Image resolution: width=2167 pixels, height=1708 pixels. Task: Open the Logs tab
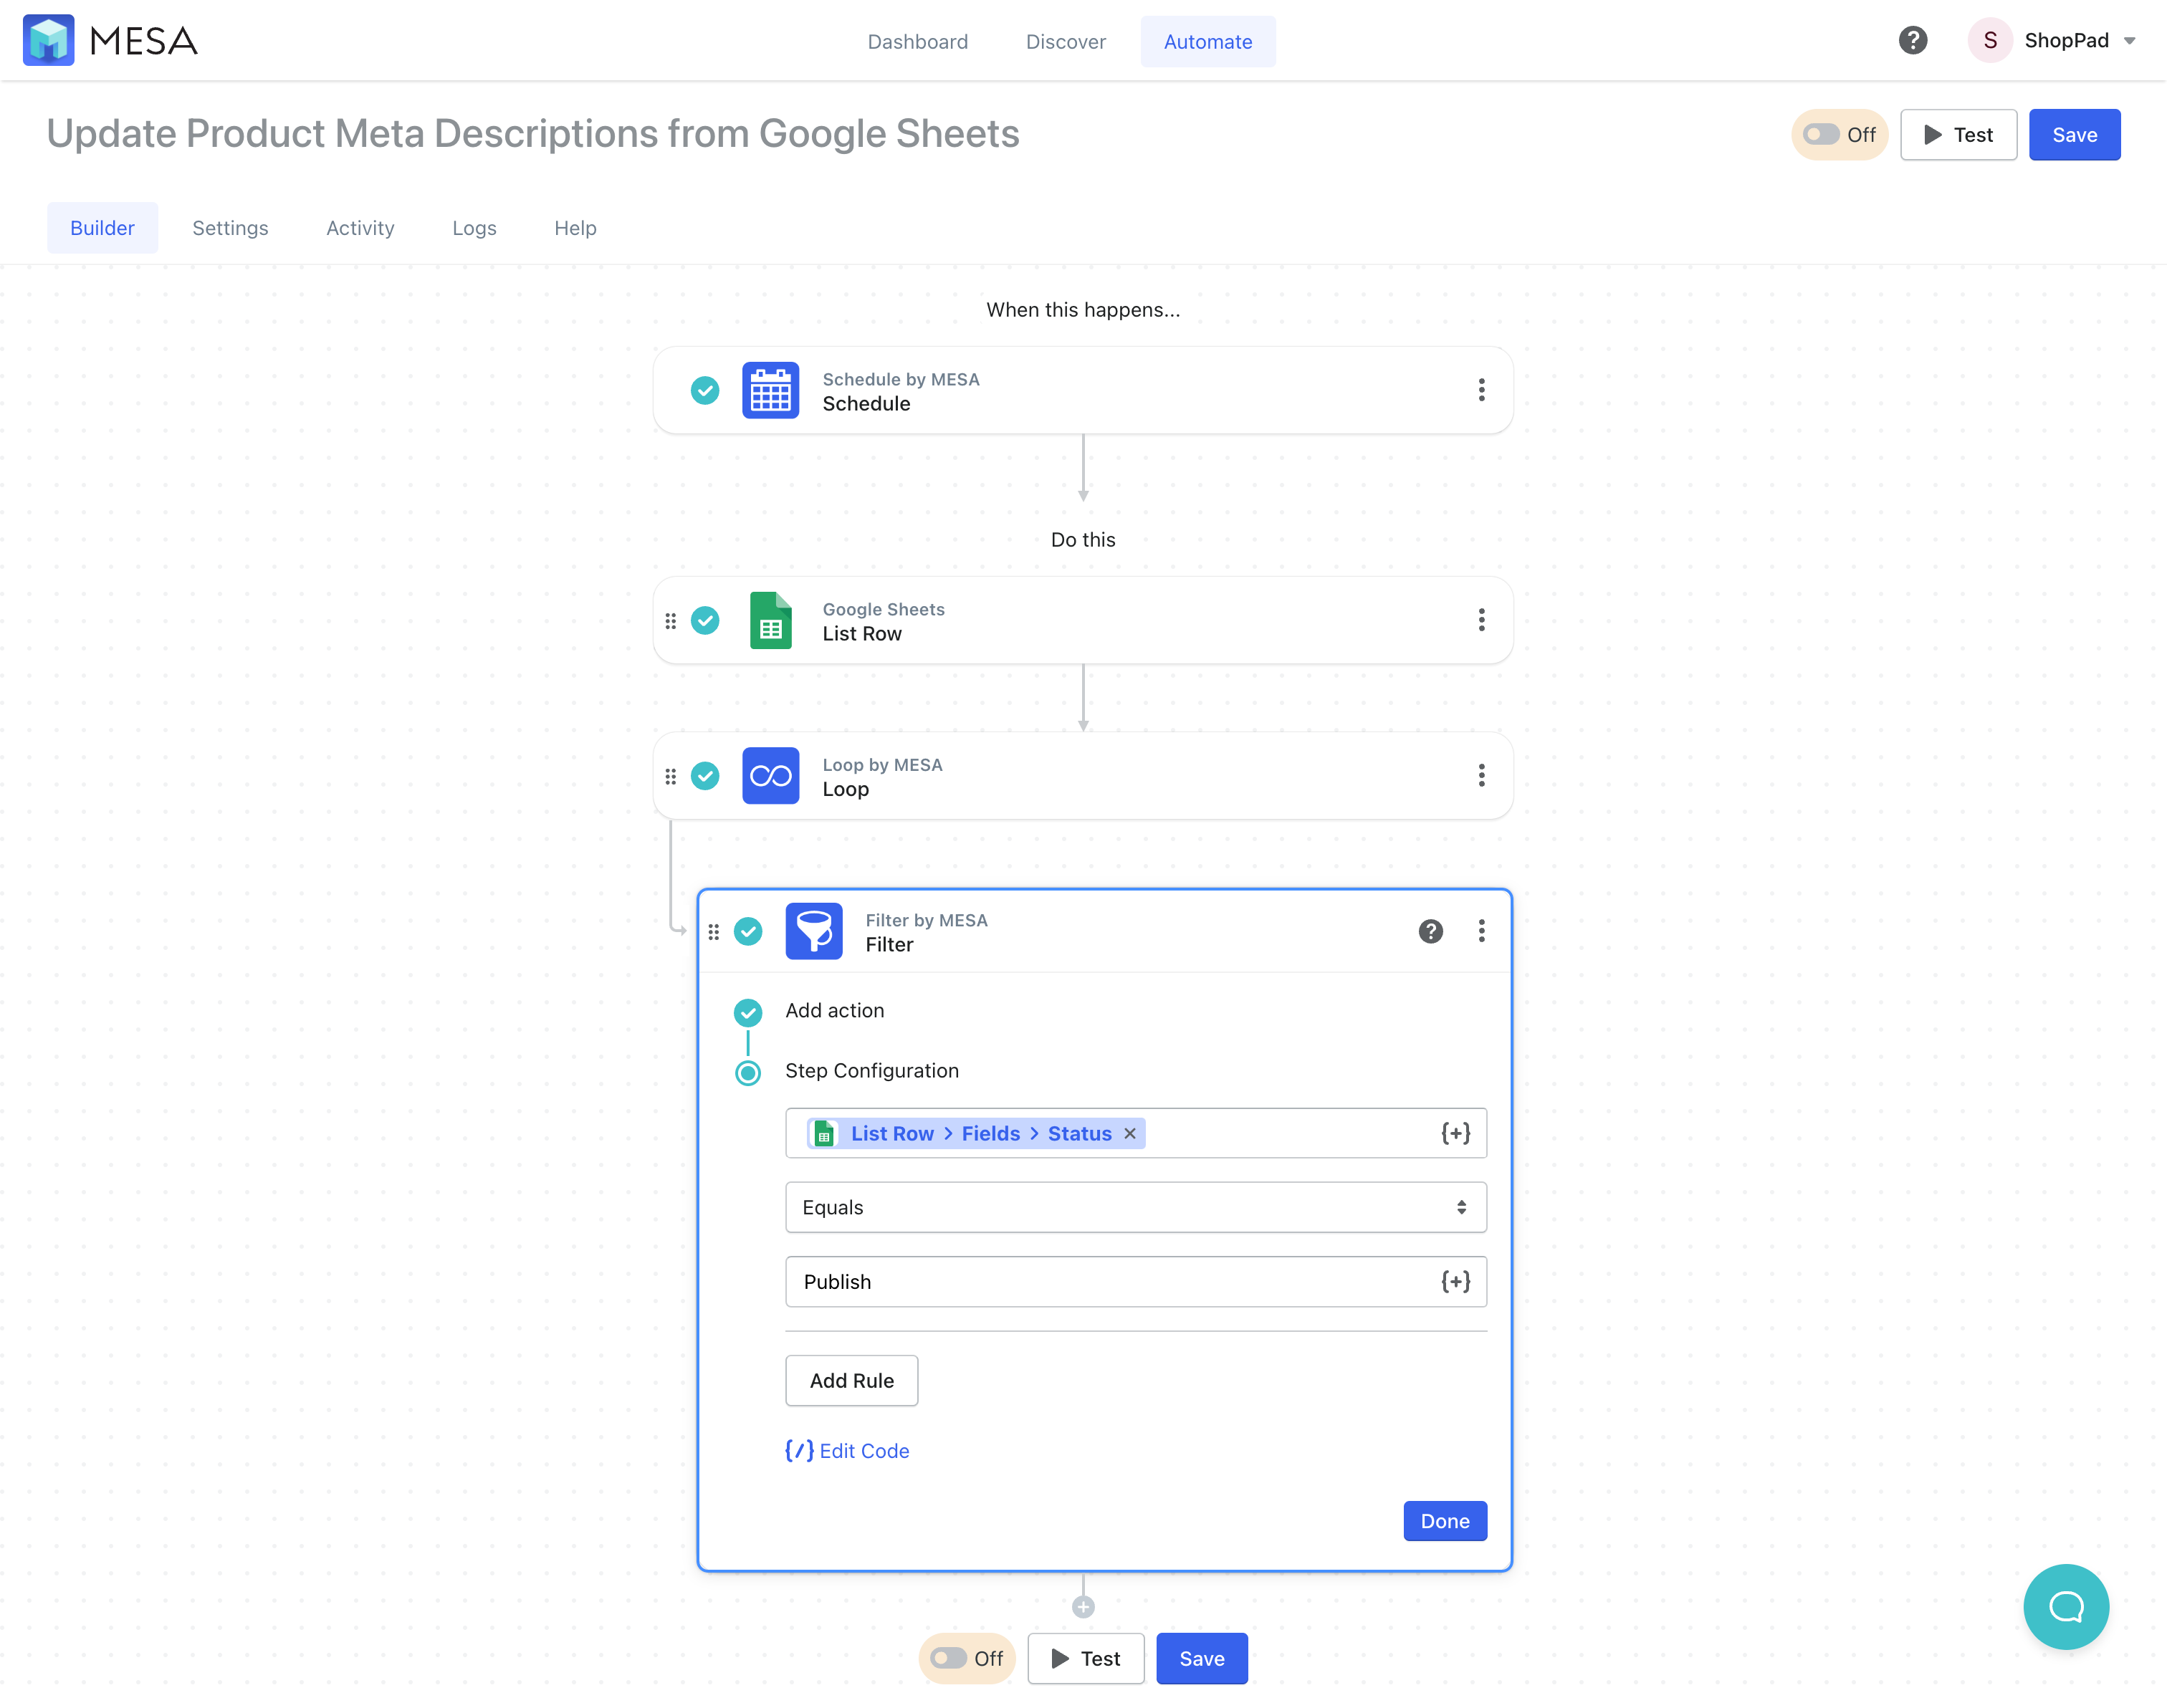pyautogui.click(x=474, y=228)
